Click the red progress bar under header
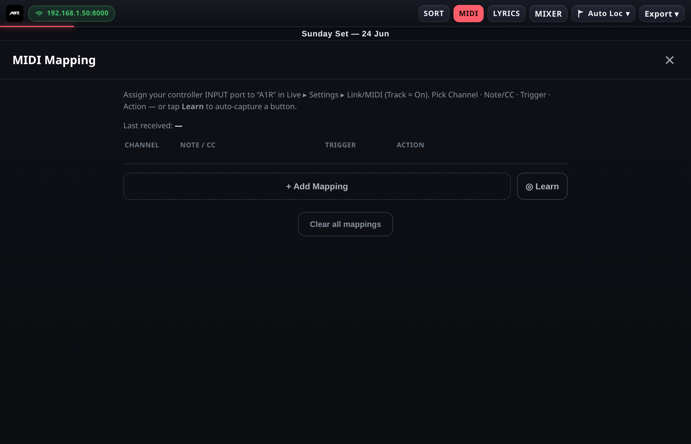Viewport: 691px width, 444px height. point(37,27)
